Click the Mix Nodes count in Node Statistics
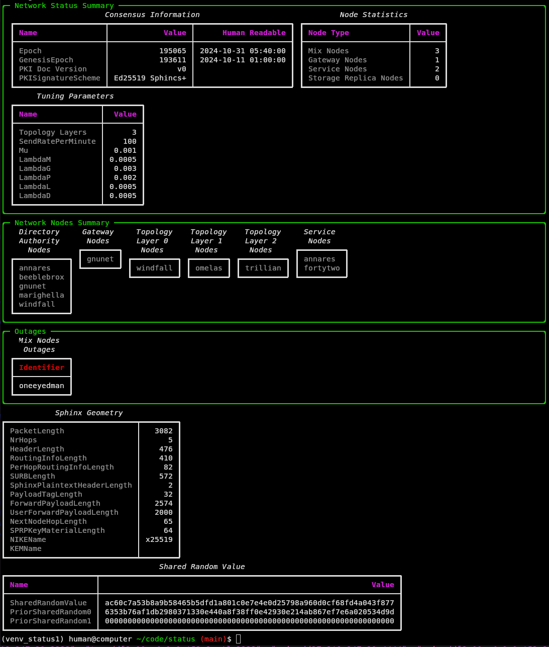The width and height of the screenshot is (549, 647). point(435,51)
